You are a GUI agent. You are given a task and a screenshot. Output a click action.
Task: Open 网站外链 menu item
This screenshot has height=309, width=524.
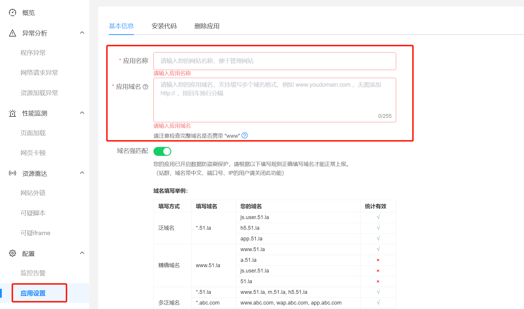[33, 193]
